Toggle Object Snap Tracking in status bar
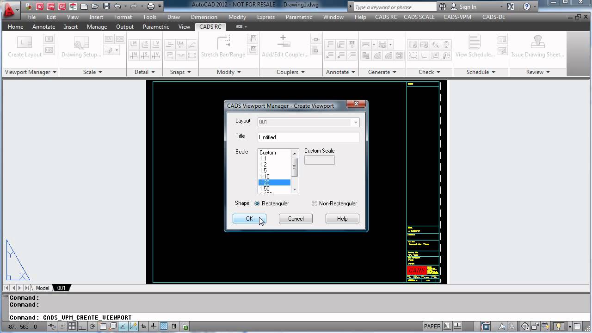Screen dimensions: 592x333 (x=123, y=327)
